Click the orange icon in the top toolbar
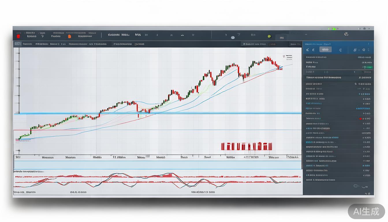Screen dimensions: 388x222 click(x=69, y=36)
